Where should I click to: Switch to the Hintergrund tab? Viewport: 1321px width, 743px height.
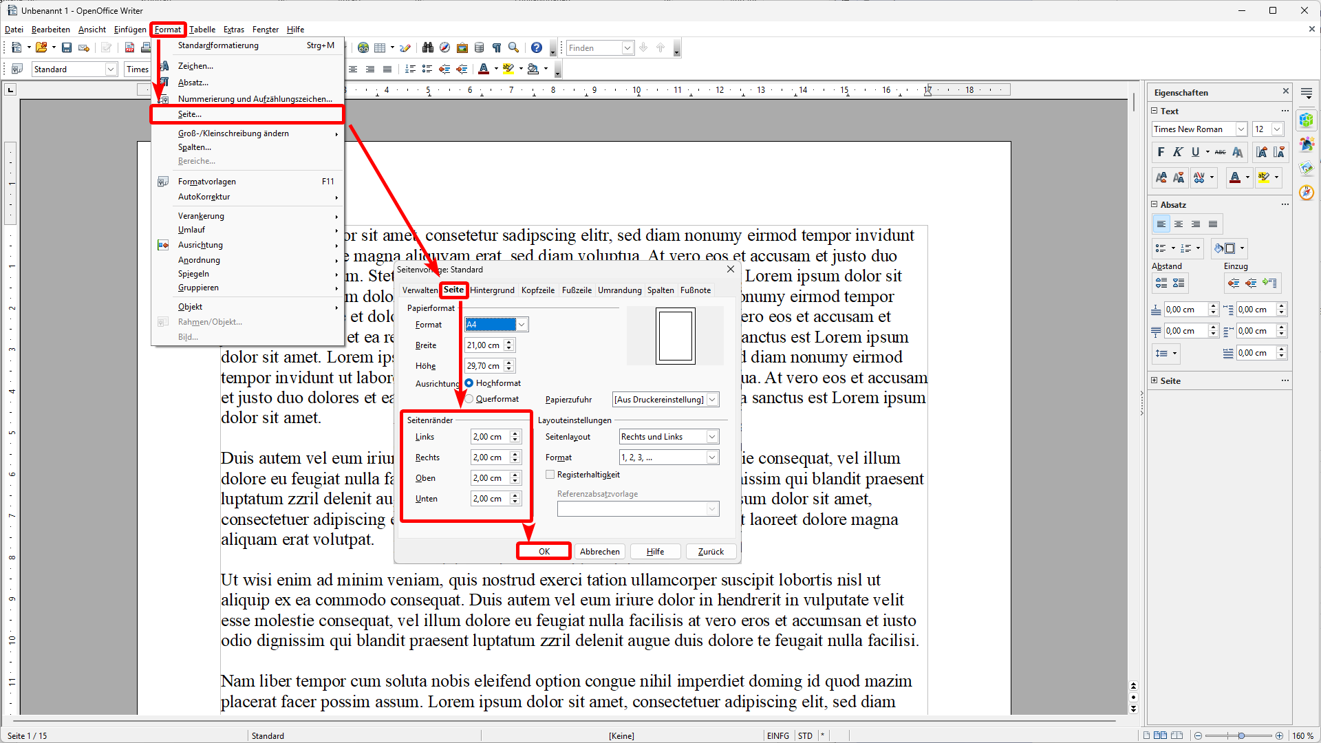click(x=492, y=290)
